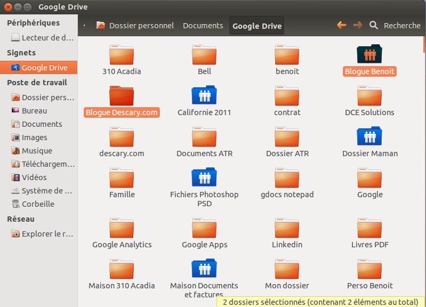This screenshot has width=426, height=307.
Task: Open the Google folder icon
Action: [x=369, y=178]
